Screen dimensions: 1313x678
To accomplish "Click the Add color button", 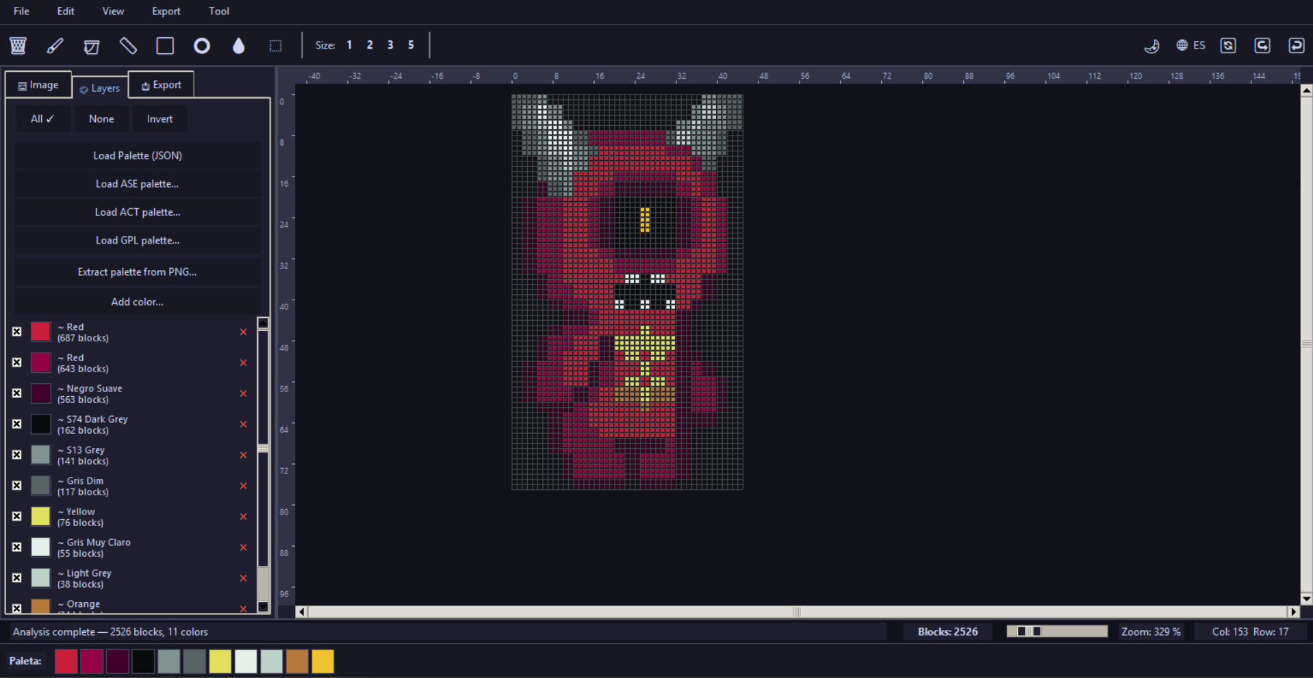I will point(138,302).
